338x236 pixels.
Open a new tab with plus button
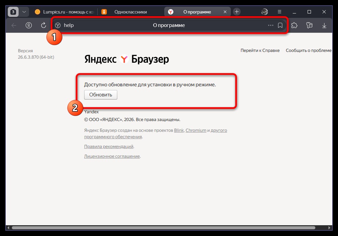click(237, 12)
